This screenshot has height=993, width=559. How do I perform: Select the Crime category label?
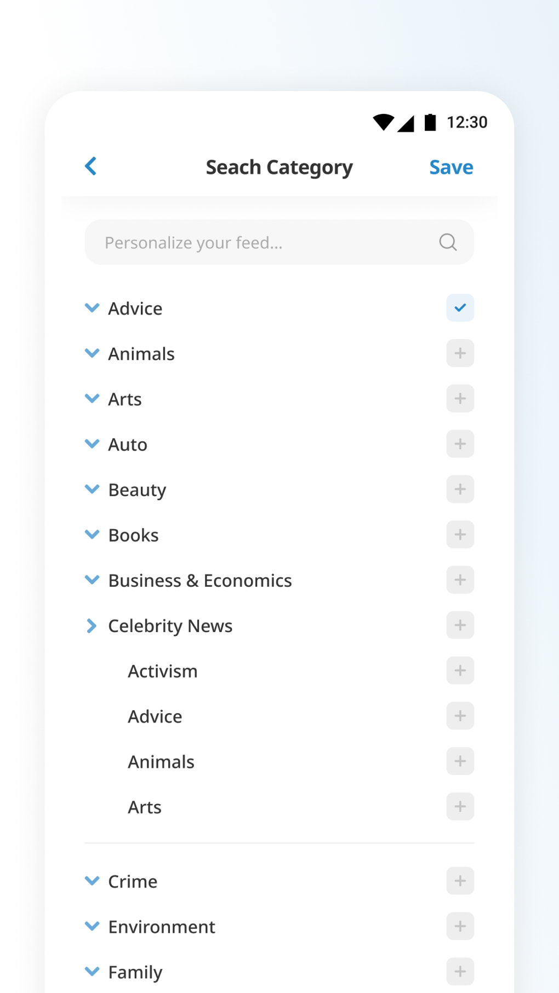133,882
